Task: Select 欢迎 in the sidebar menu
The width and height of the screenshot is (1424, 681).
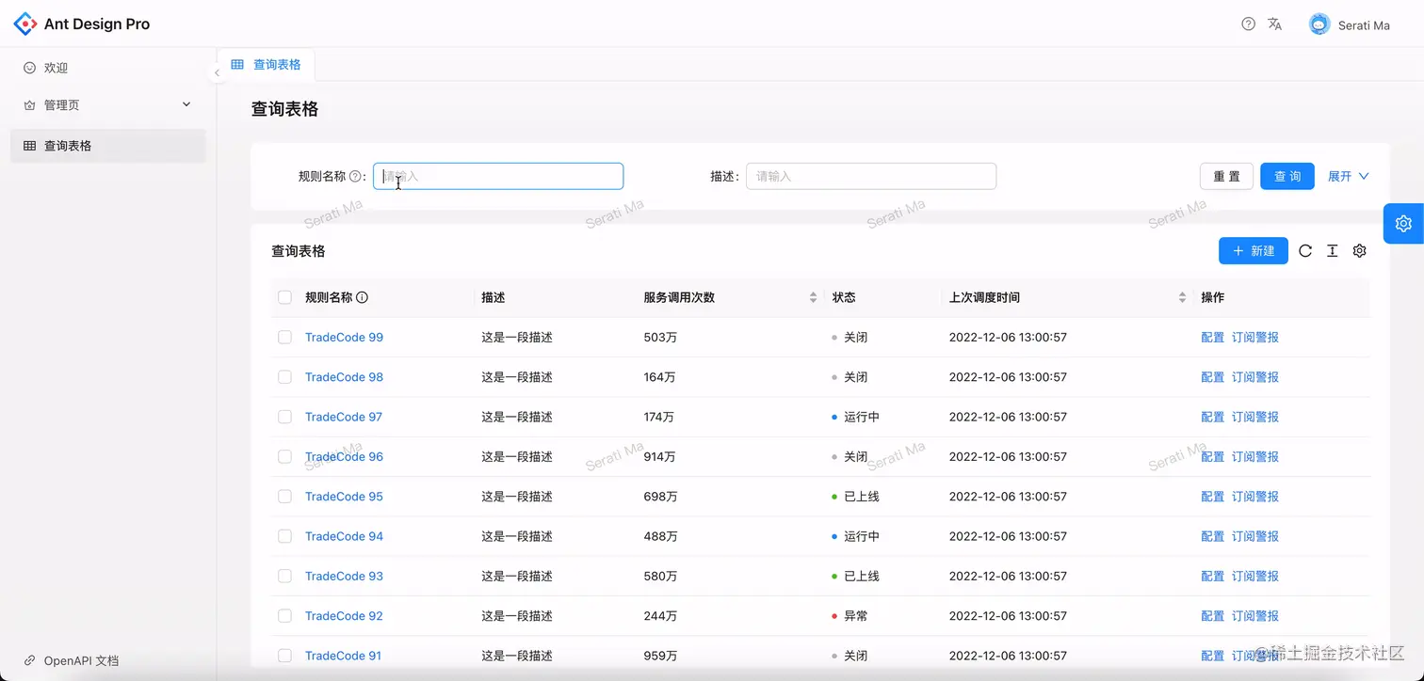Action: coord(54,67)
